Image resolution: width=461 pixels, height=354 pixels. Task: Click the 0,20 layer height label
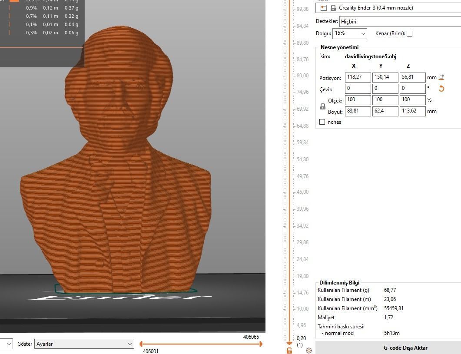click(x=302, y=338)
